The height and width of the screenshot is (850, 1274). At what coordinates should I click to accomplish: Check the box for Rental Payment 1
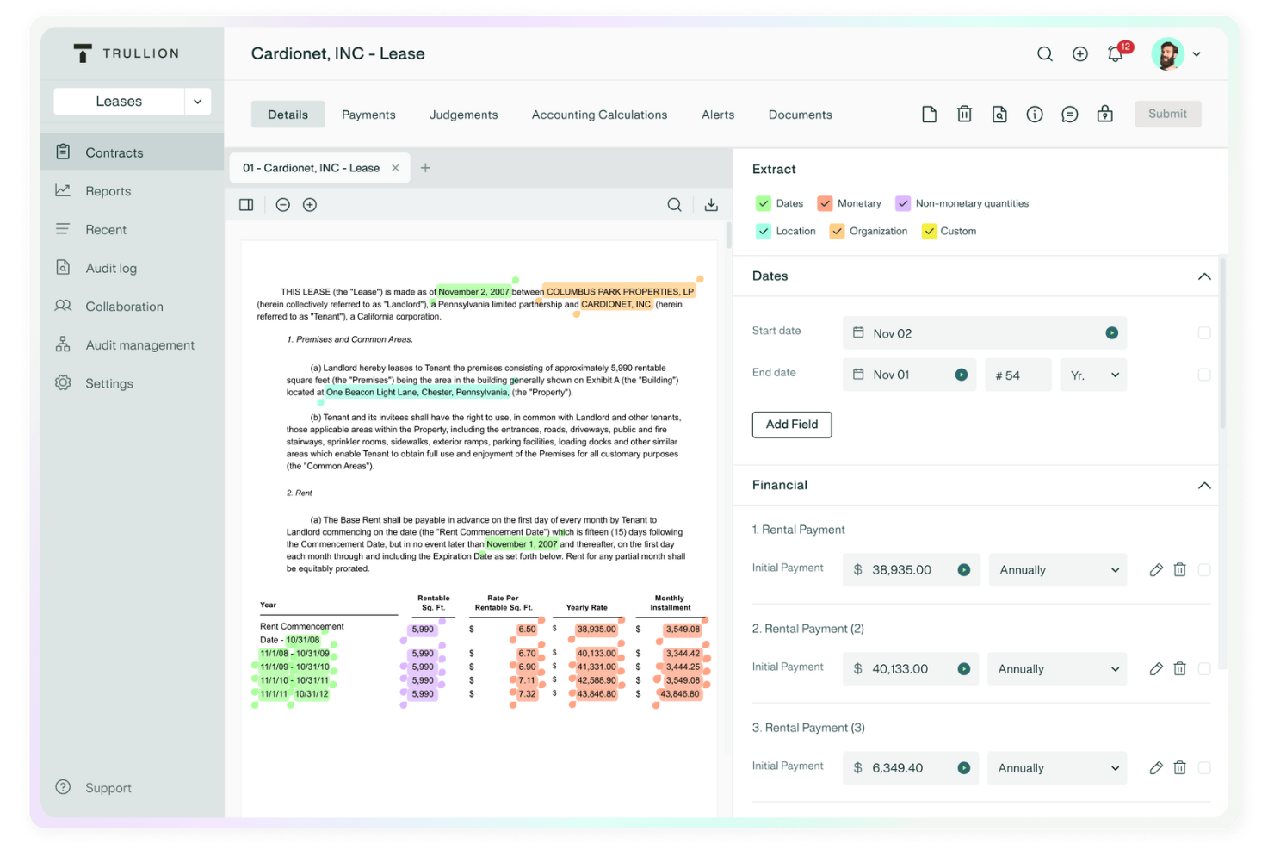click(1204, 570)
